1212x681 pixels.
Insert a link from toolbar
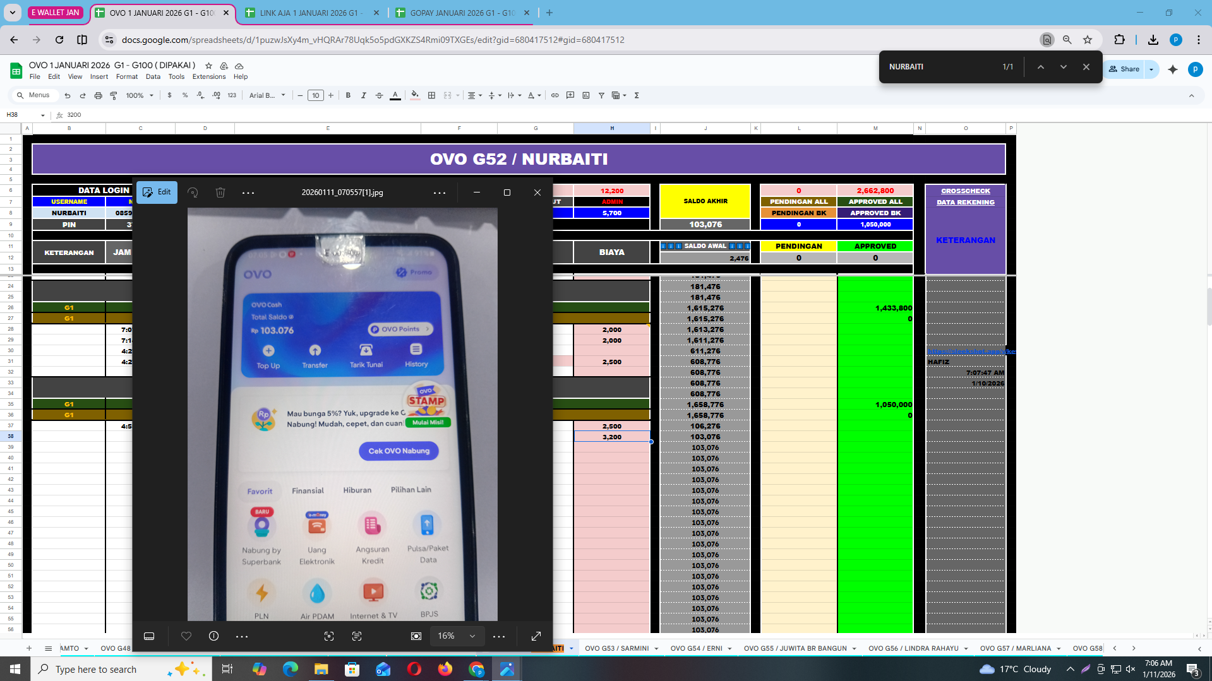click(555, 95)
